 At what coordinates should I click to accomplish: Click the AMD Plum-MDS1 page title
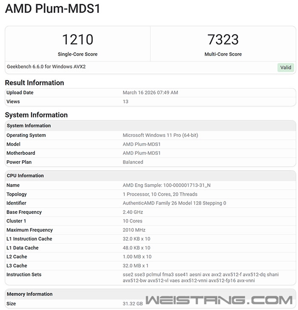pos(52,9)
